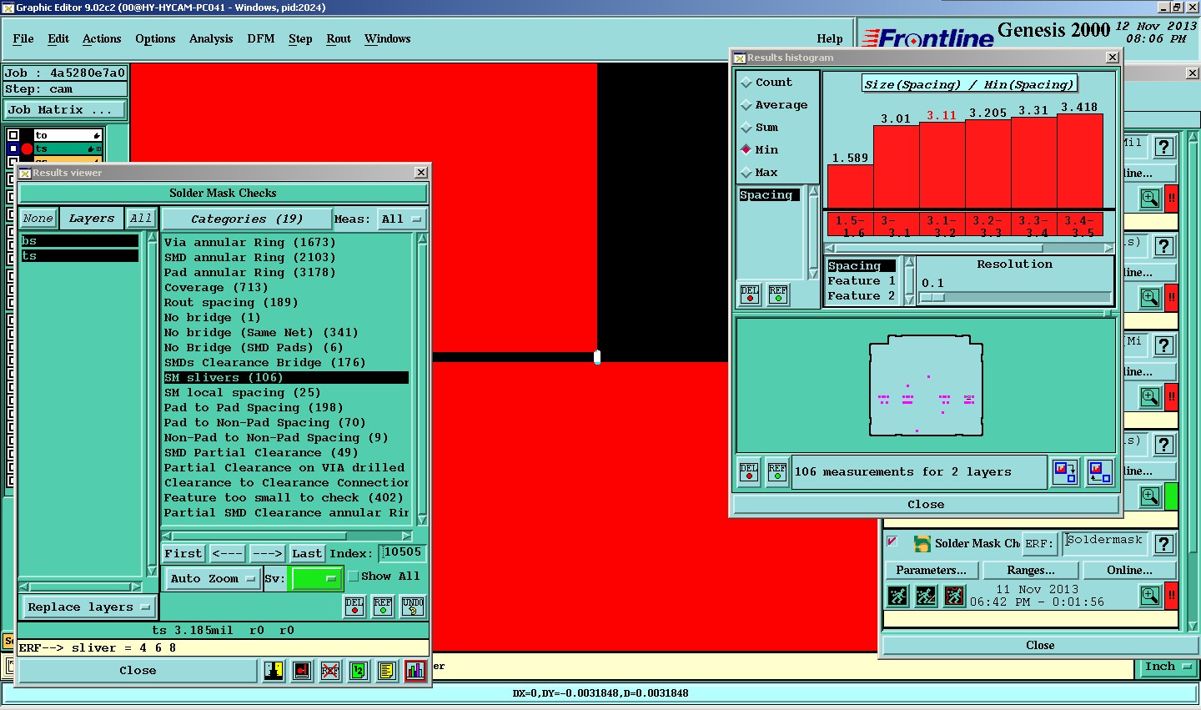Open the Edit menu
Screen dimensions: 1201x710
tap(58, 39)
